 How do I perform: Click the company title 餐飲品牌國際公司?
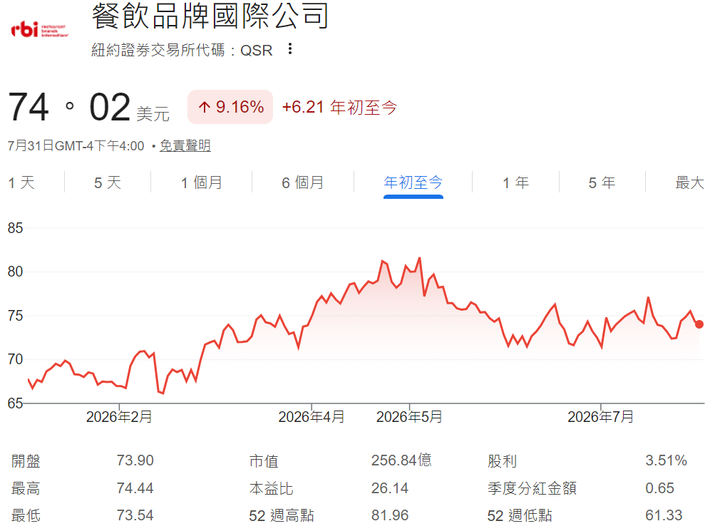point(210,16)
